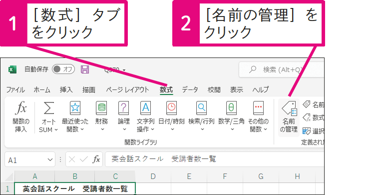Open the 描画 tab

pos(89,89)
